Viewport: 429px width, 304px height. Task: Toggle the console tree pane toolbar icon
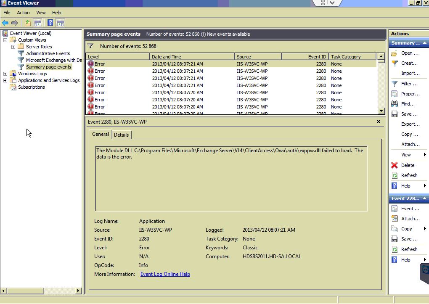(x=38, y=23)
